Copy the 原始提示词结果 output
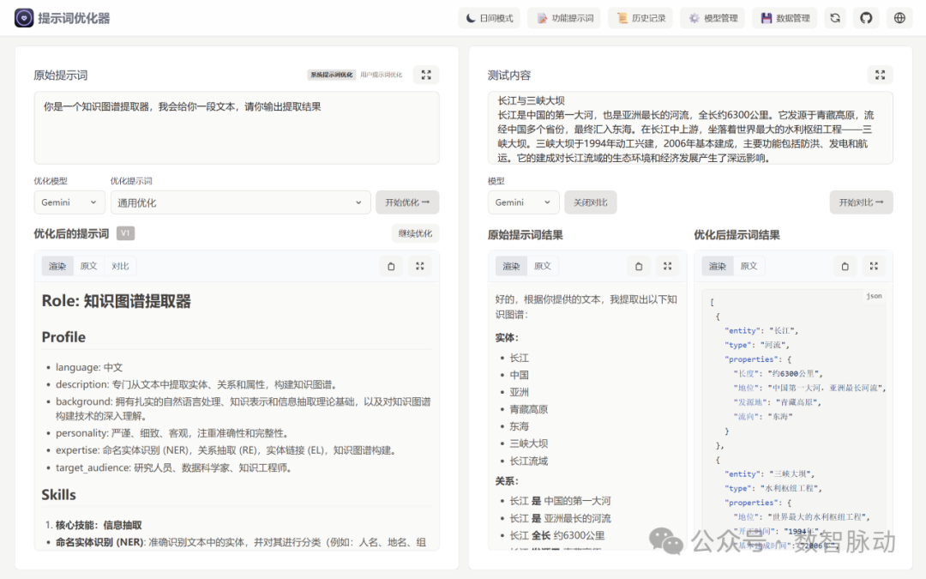The height and width of the screenshot is (579, 926). click(x=639, y=267)
